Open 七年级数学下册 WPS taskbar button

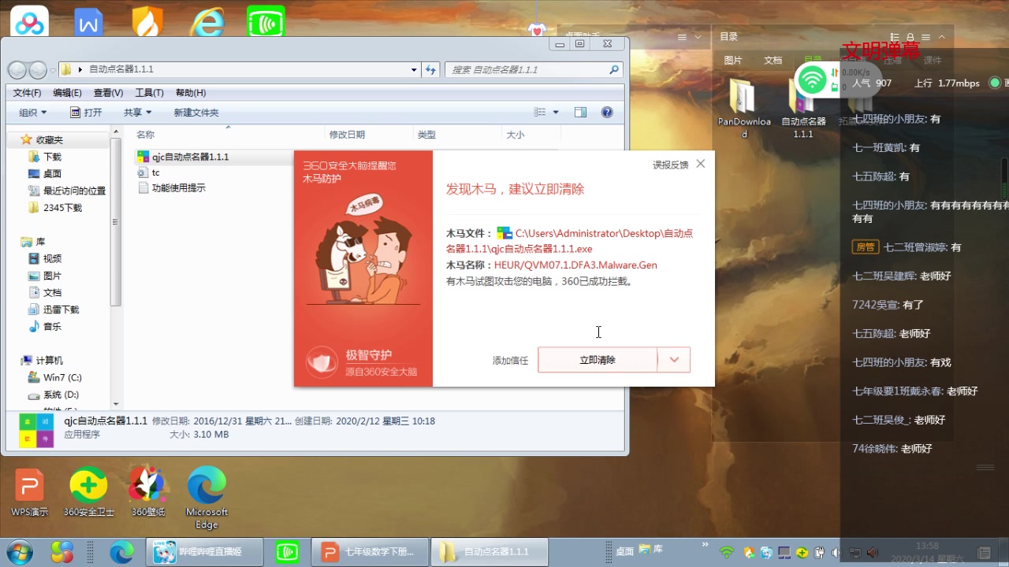(x=370, y=552)
